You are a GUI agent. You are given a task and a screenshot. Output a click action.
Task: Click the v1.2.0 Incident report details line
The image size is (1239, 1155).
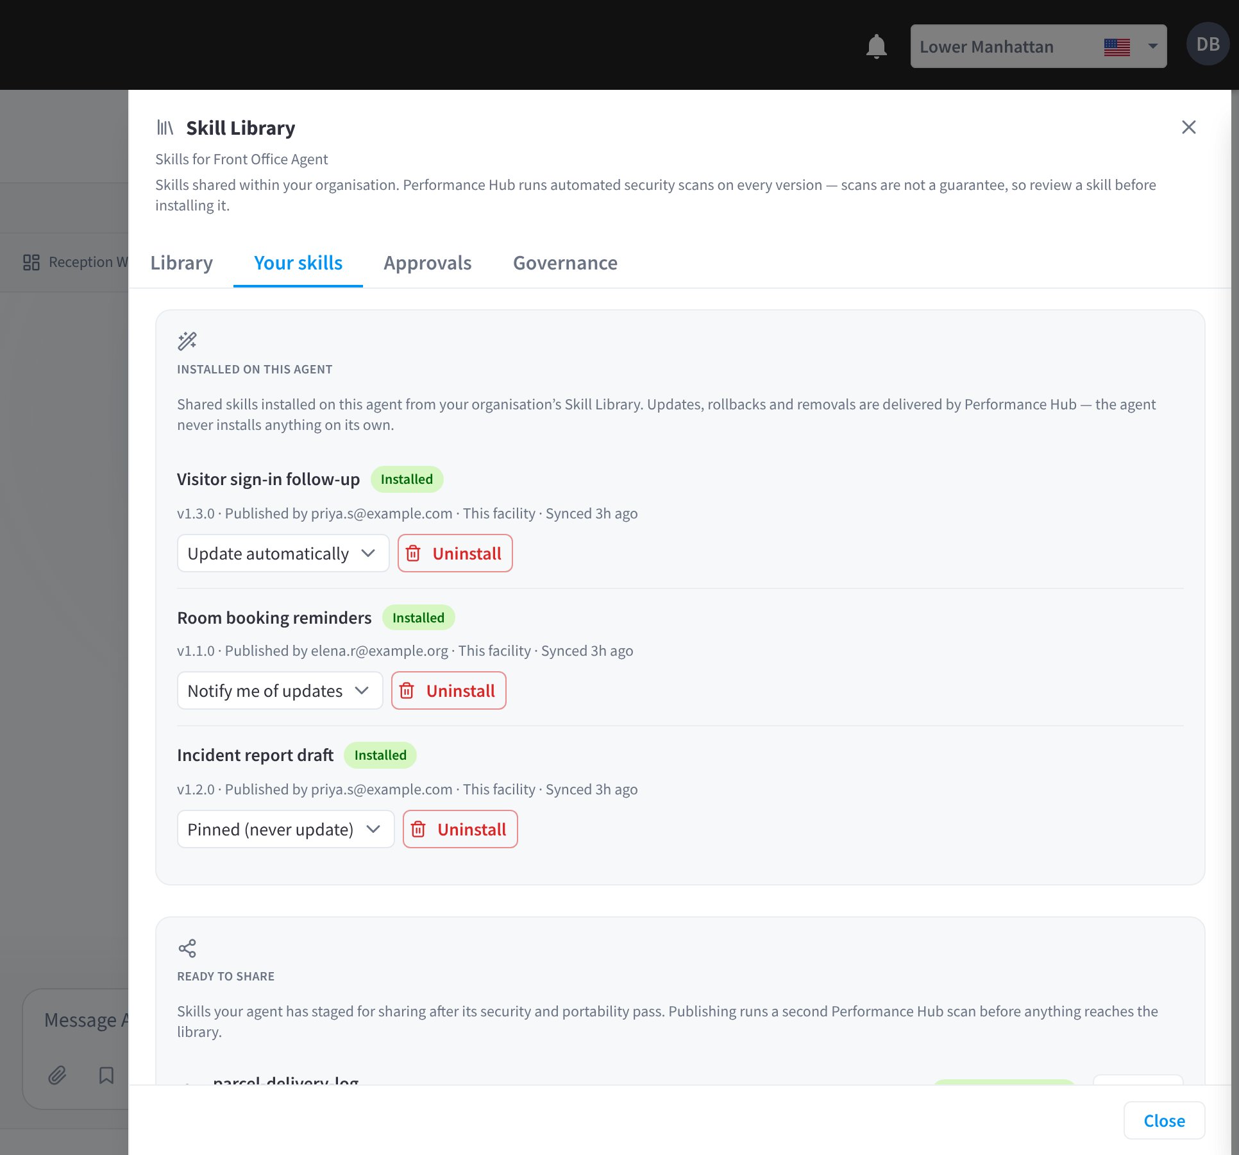tap(407, 789)
